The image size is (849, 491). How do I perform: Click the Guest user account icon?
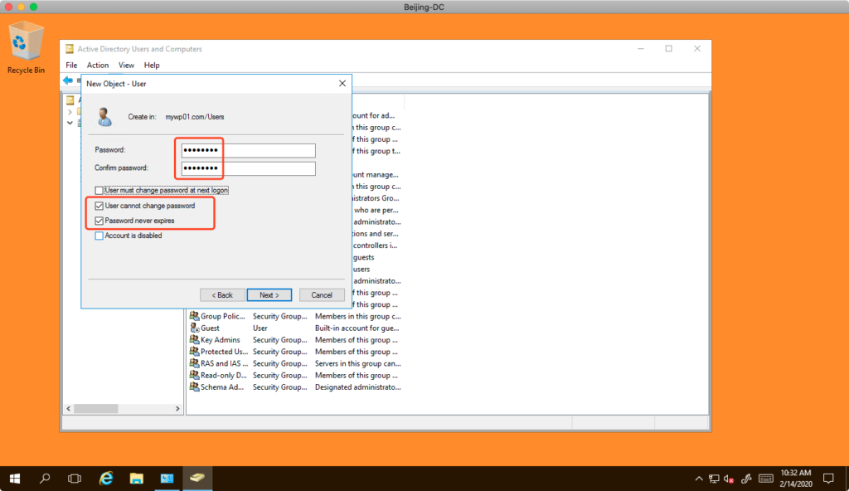point(194,328)
